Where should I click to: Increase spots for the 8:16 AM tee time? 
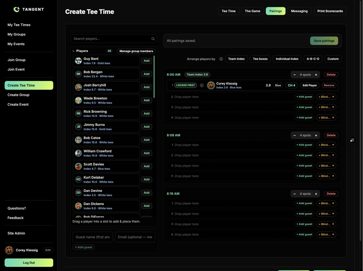pyautogui.click(x=316, y=194)
